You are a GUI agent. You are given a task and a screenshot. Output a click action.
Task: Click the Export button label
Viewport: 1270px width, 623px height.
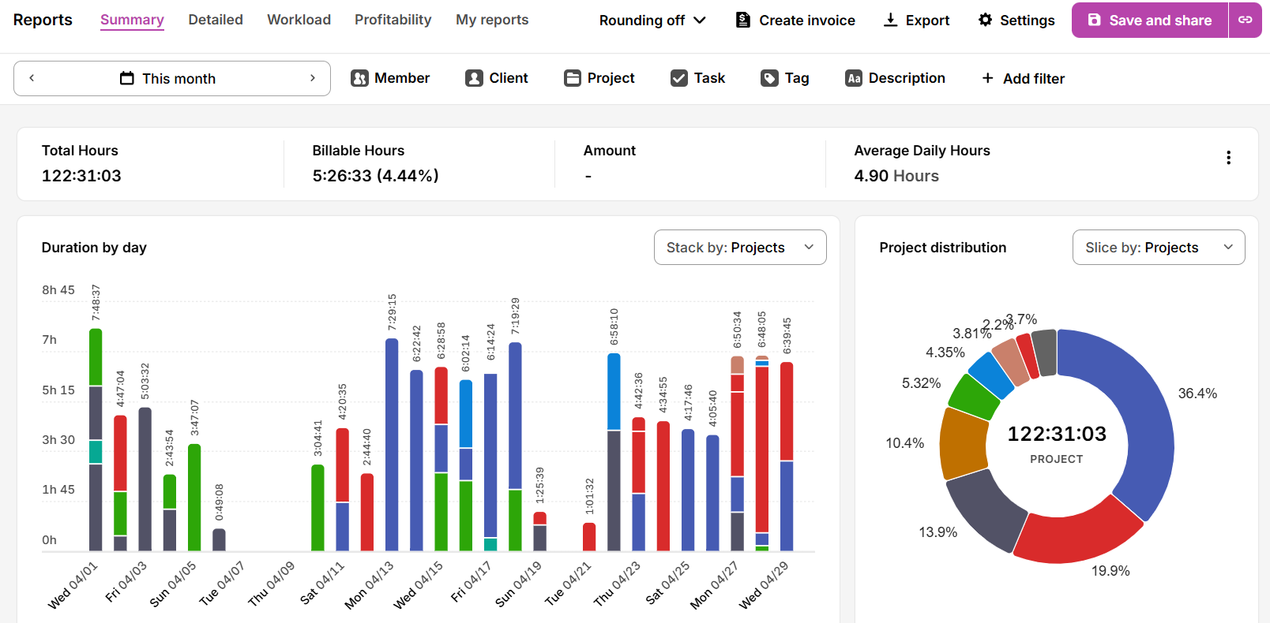coord(928,21)
